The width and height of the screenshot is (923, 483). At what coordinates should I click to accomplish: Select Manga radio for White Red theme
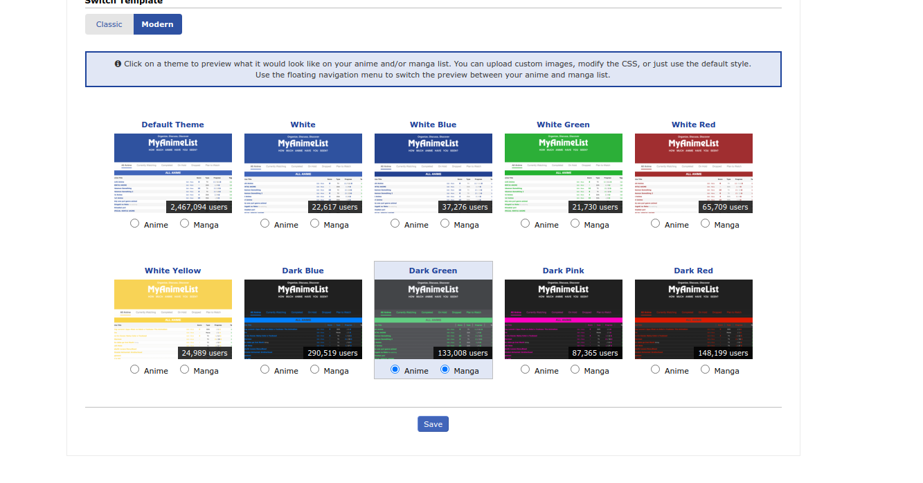(705, 224)
